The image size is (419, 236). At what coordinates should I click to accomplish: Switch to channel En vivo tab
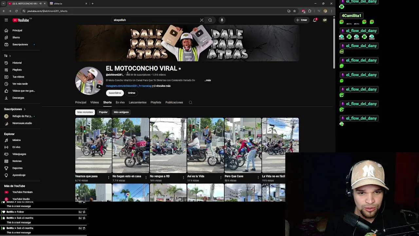tap(120, 103)
